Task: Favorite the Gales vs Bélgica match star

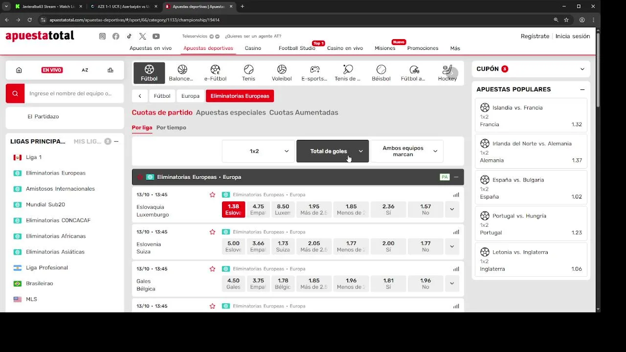Action: (212, 269)
